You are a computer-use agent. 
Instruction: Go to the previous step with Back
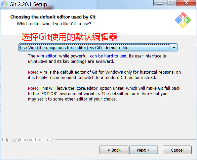[x=114, y=150]
